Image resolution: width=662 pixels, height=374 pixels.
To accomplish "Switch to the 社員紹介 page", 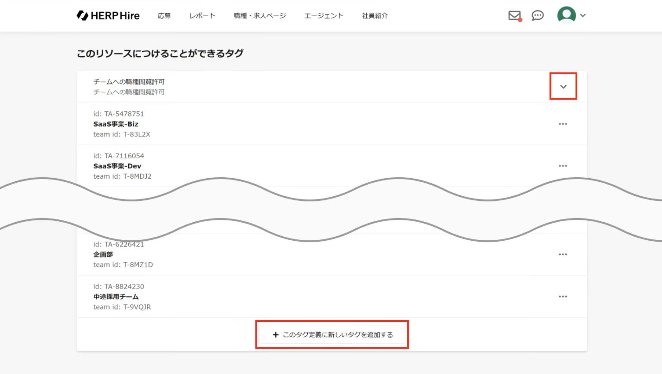I will [375, 16].
